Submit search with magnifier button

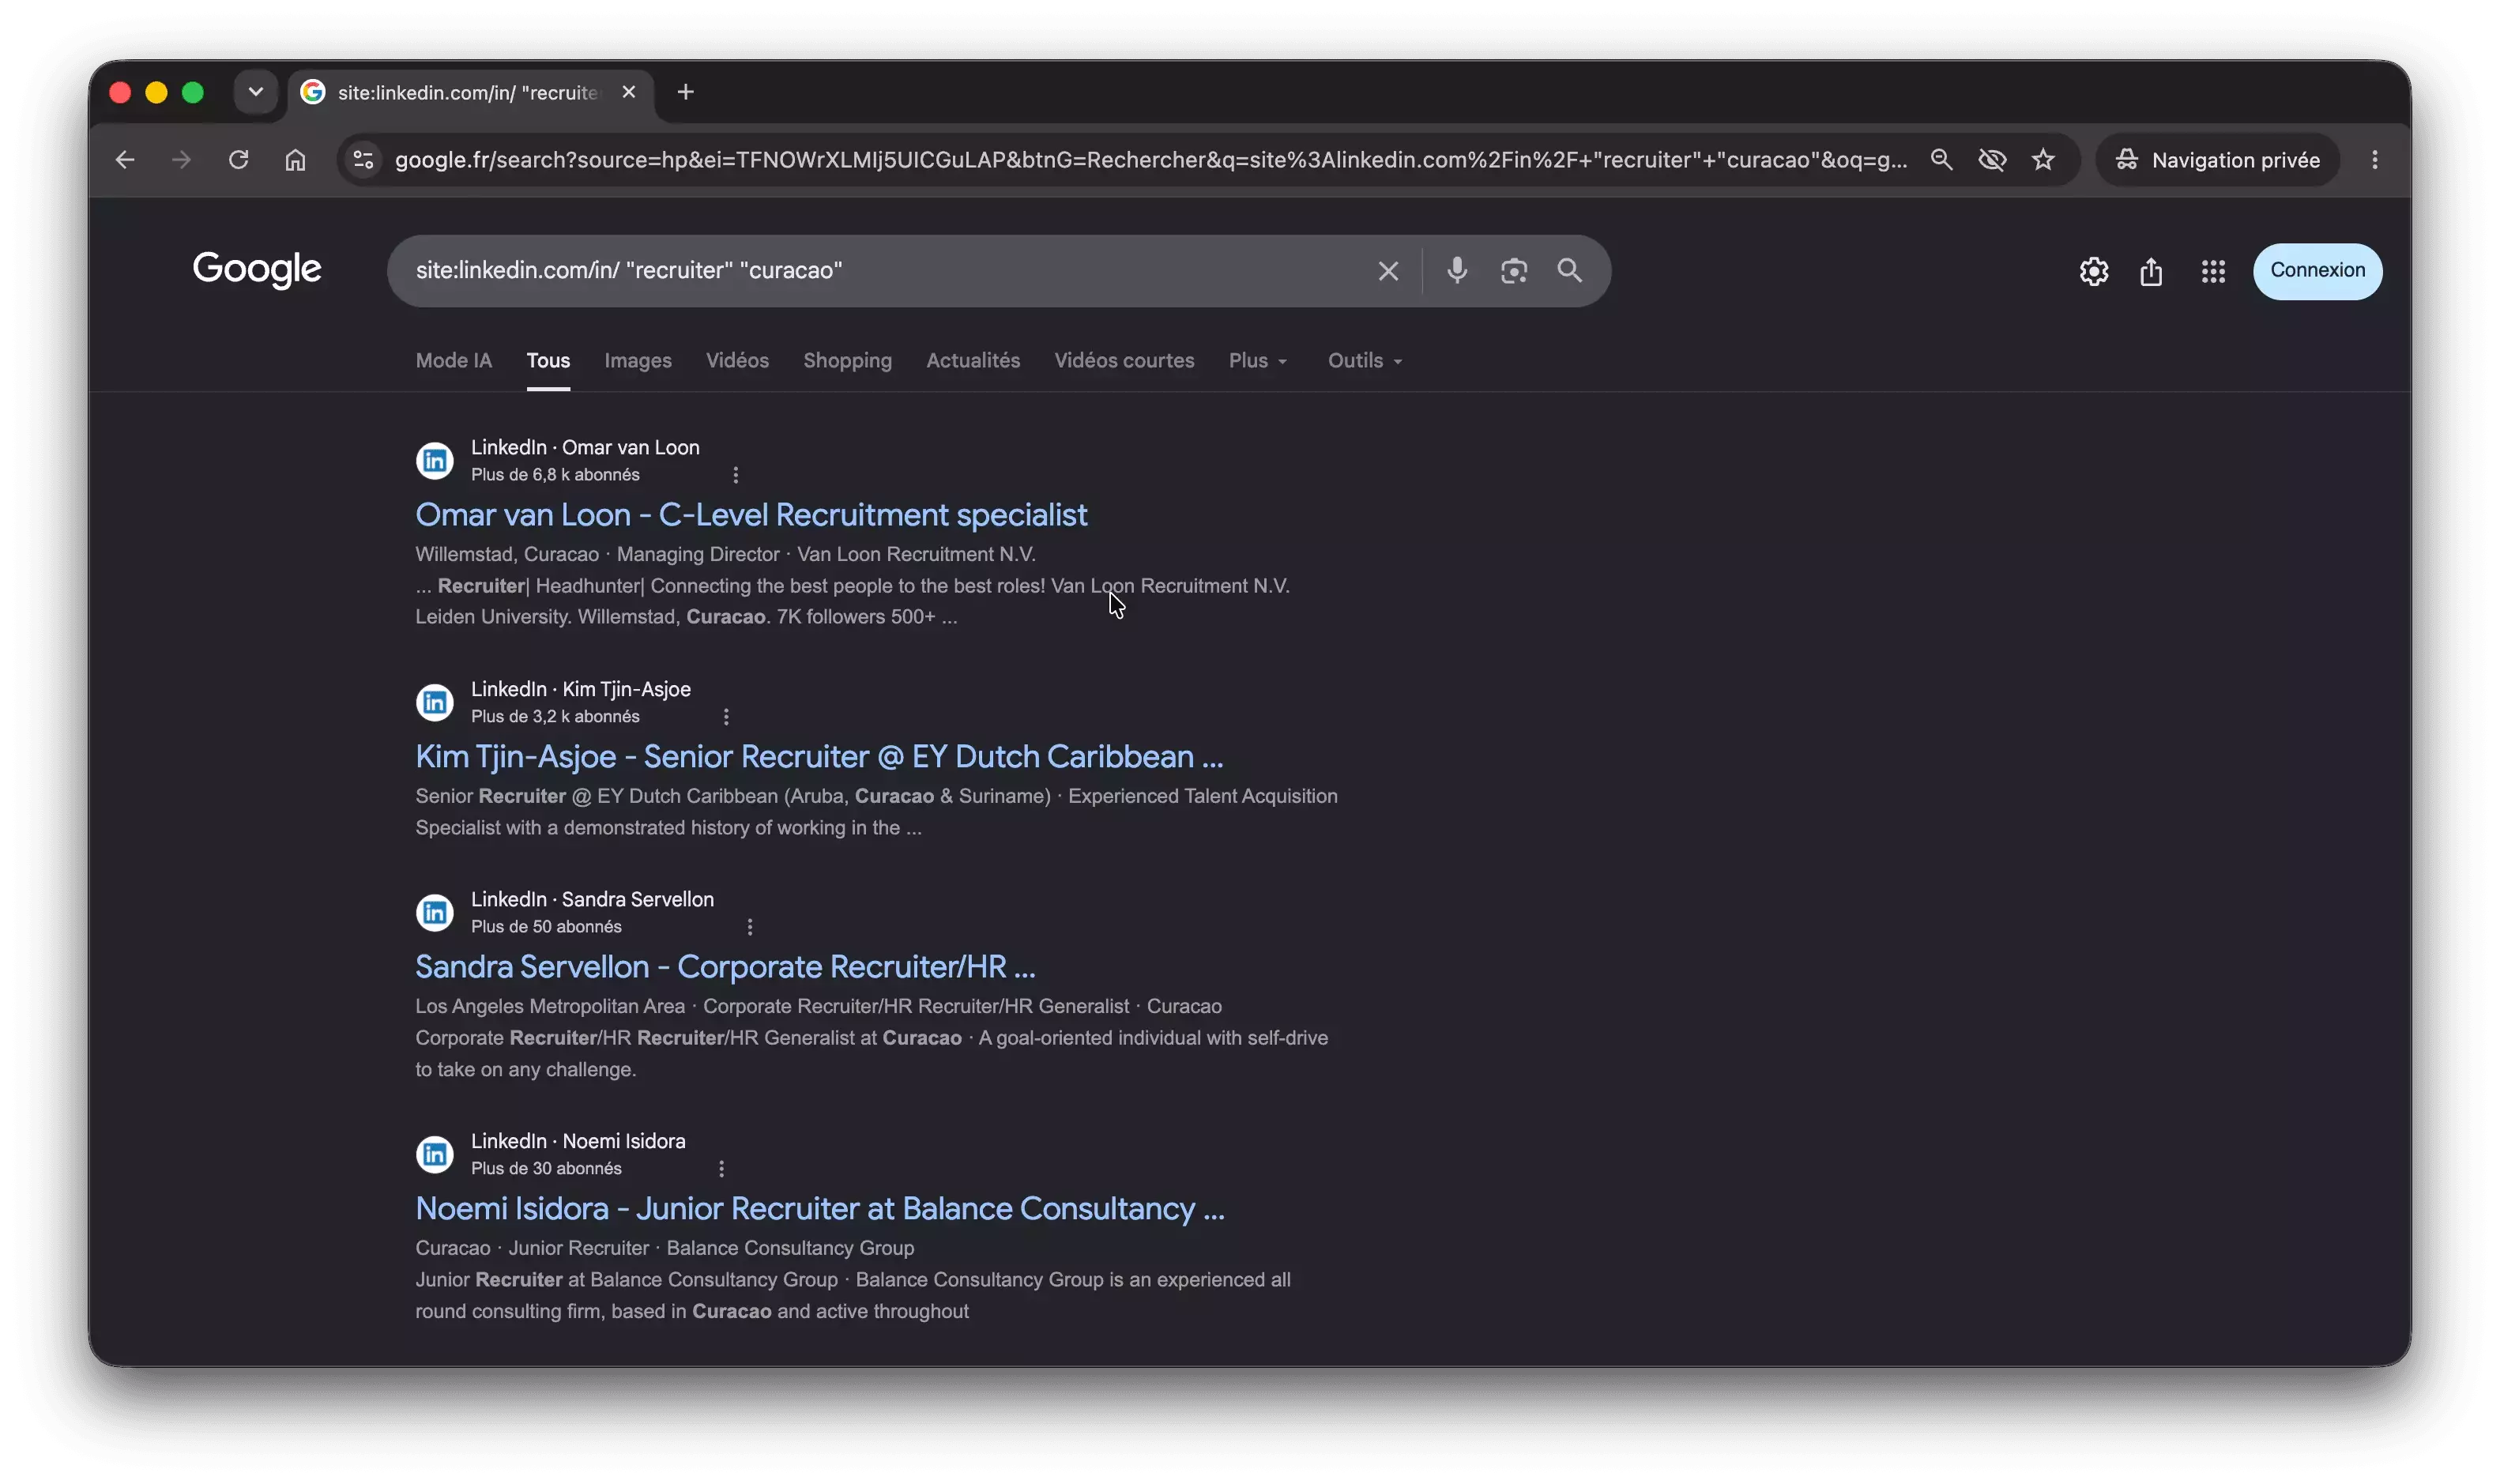[x=1569, y=271]
